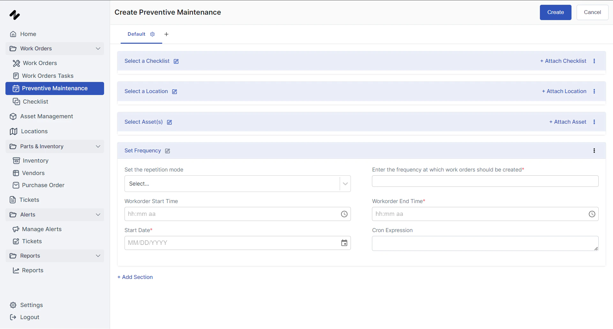Focus the work order frequency input field
This screenshot has height=329, width=613.
coord(485,181)
